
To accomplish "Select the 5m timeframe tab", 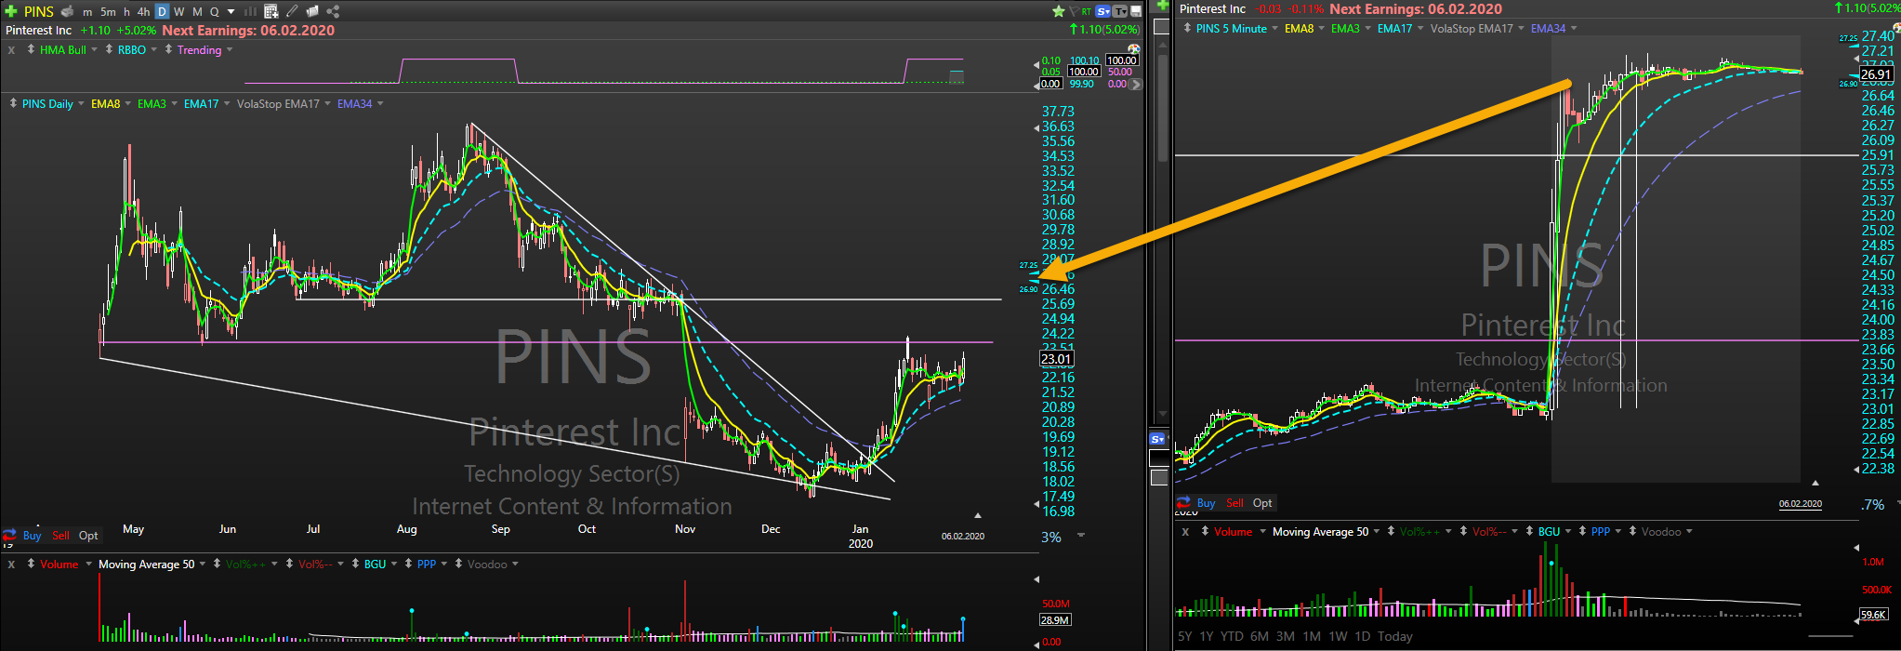I will (108, 11).
